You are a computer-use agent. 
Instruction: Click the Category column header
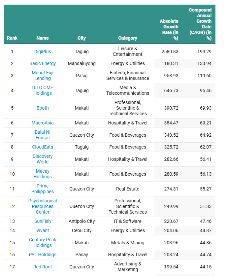(x=128, y=38)
